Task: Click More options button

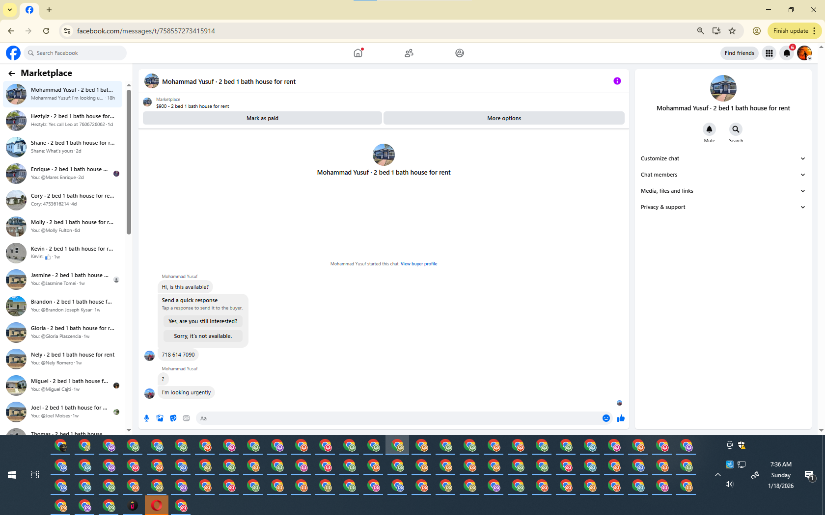Action: click(x=504, y=118)
